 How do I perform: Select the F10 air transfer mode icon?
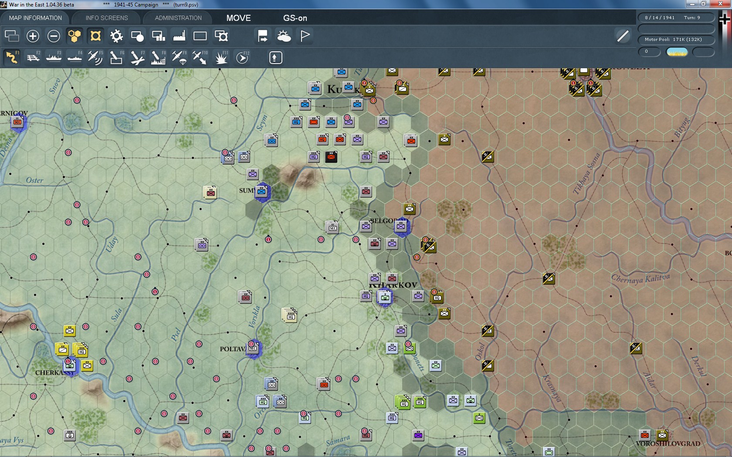pos(200,57)
